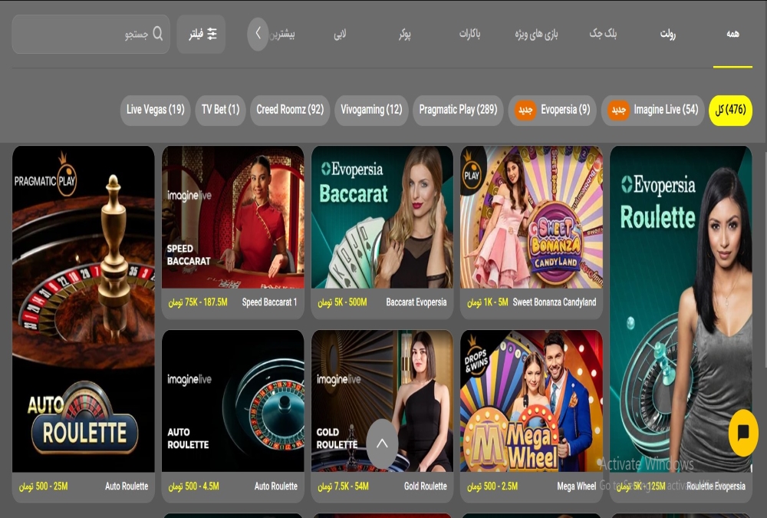Open the Evopersia Roulette tall thumbnail
The image size is (767, 518).
point(681,309)
